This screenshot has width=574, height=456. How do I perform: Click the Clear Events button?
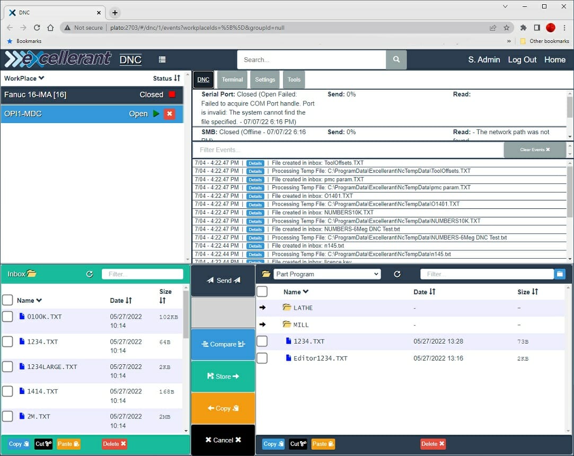coord(534,150)
